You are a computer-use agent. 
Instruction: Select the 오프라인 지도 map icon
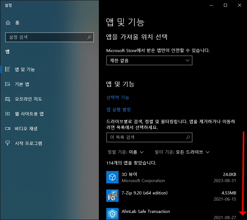(x=8, y=99)
